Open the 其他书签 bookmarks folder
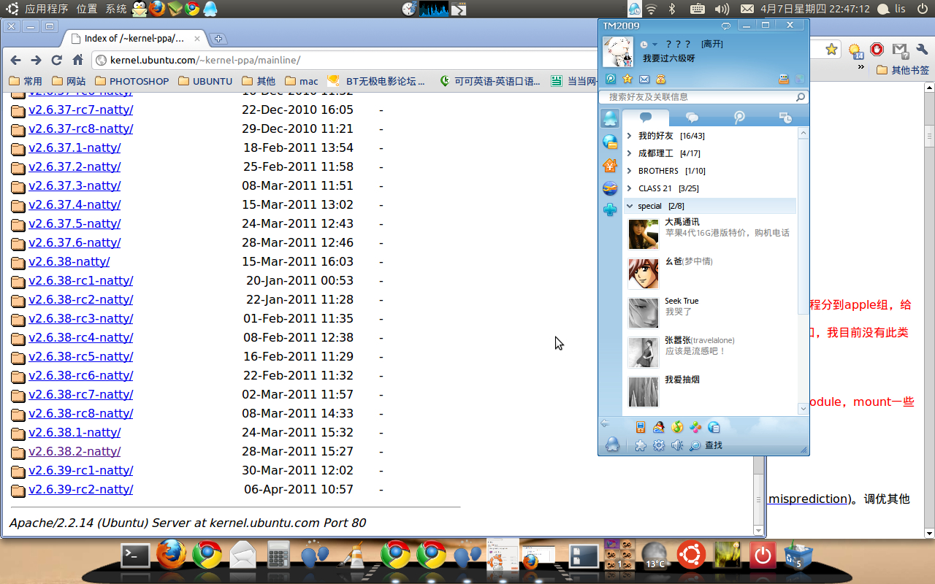 pos(903,70)
